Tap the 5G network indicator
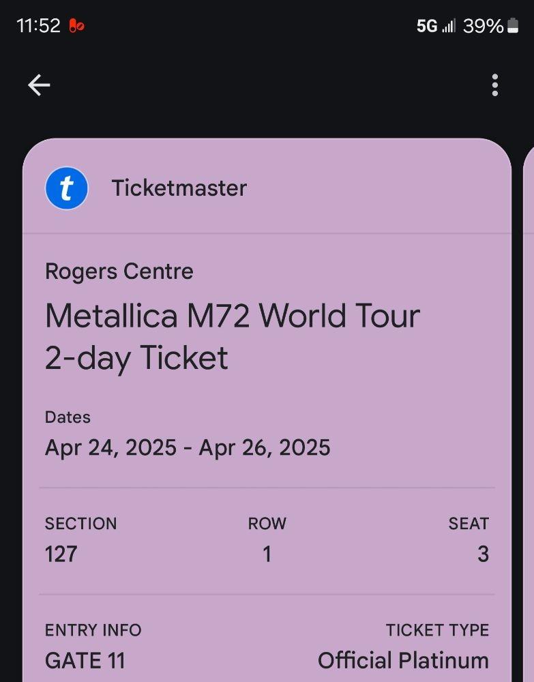This screenshot has width=534, height=682. pos(427,27)
